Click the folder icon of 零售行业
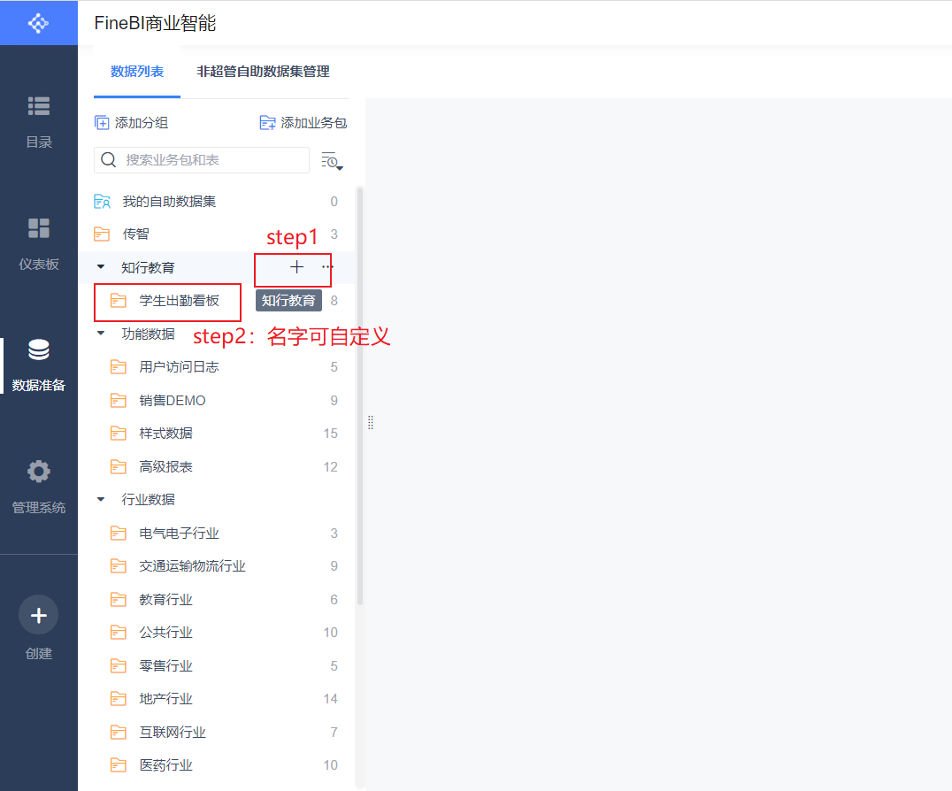 click(x=119, y=666)
